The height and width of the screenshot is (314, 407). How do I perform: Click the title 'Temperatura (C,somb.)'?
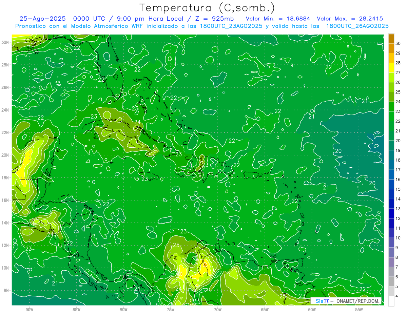[x=207, y=8]
